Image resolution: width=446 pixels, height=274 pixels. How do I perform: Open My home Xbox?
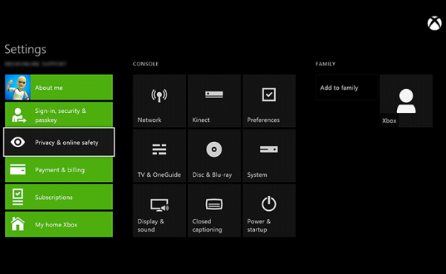(59, 224)
